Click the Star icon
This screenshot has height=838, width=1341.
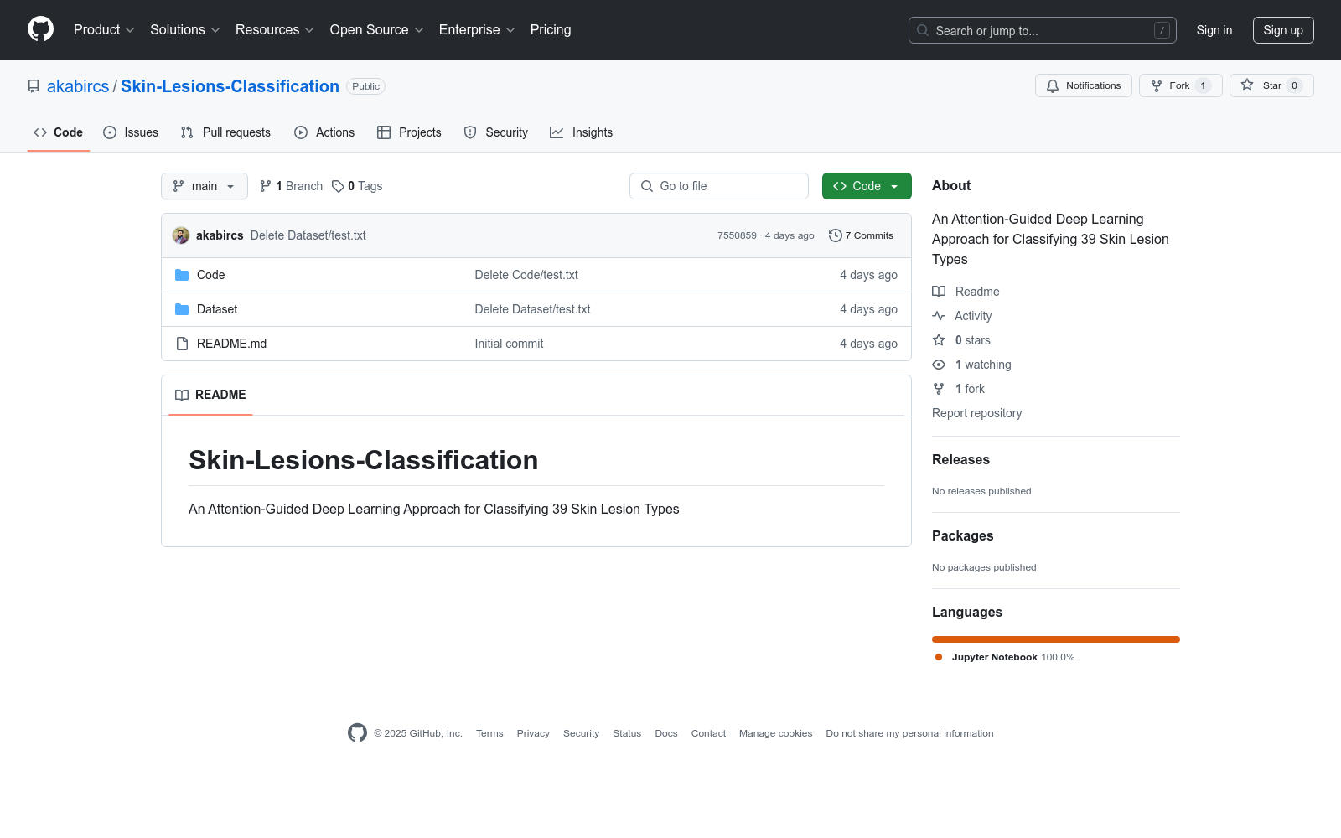[1247, 85]
